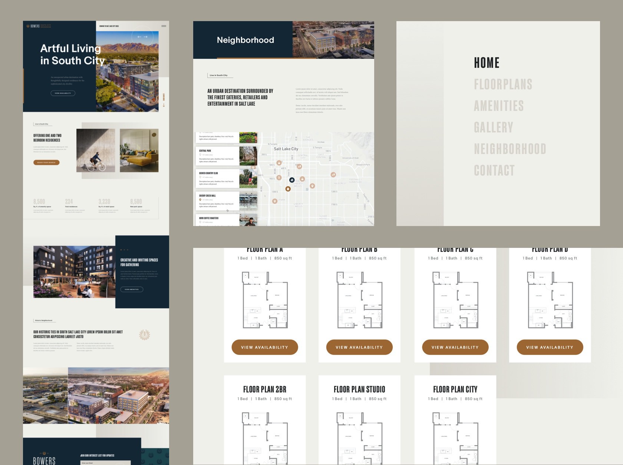Open NEIGHBORHOOD from the navigation menu

pyautogui.click(x=510, y=149)
